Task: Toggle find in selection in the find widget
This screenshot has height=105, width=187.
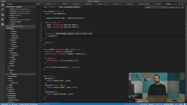Action: point(181,7)
